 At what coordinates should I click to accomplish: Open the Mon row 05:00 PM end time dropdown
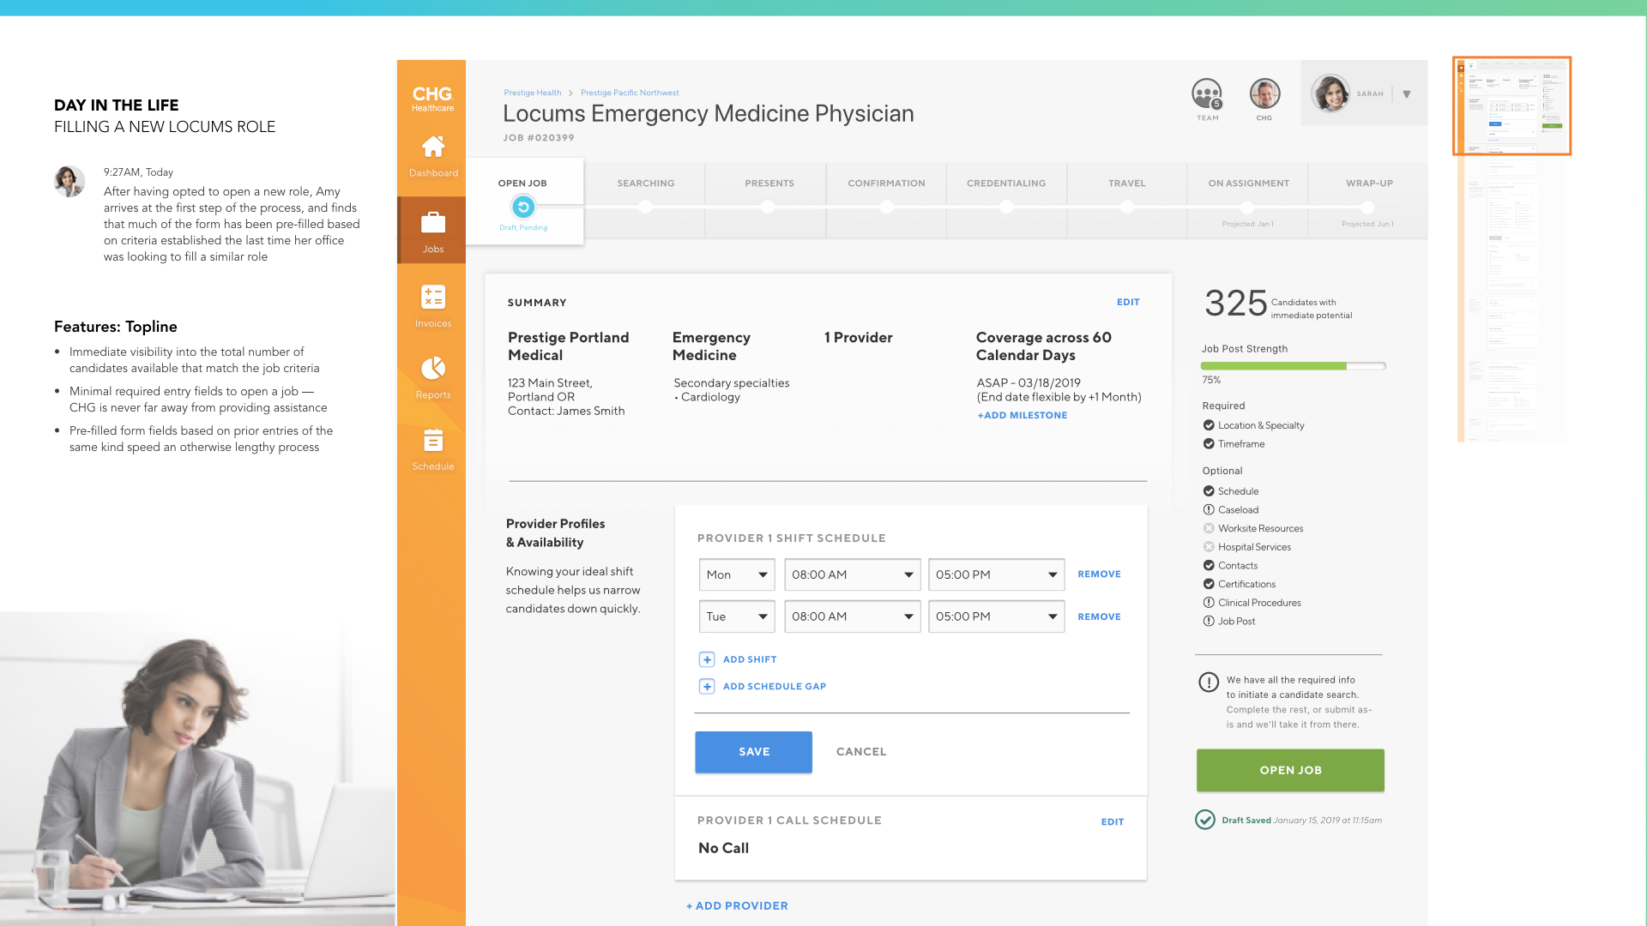pos(997,574)
